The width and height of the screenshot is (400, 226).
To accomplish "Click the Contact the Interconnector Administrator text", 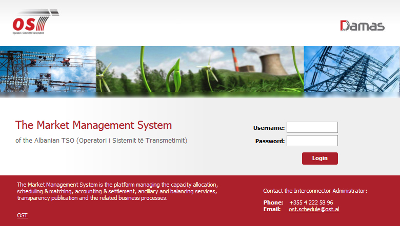I will pyautogui.click(x=315, y=191).
